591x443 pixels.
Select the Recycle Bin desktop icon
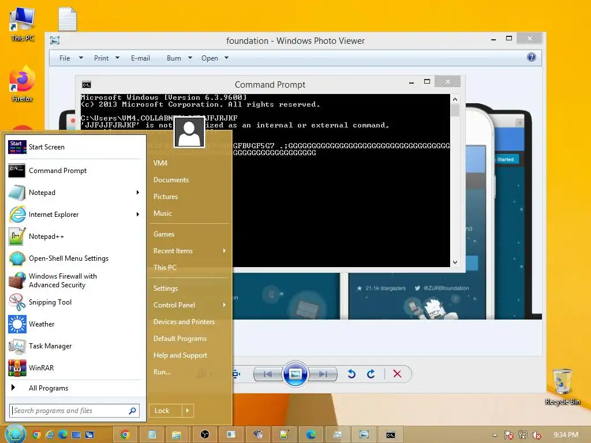(562, 386)
